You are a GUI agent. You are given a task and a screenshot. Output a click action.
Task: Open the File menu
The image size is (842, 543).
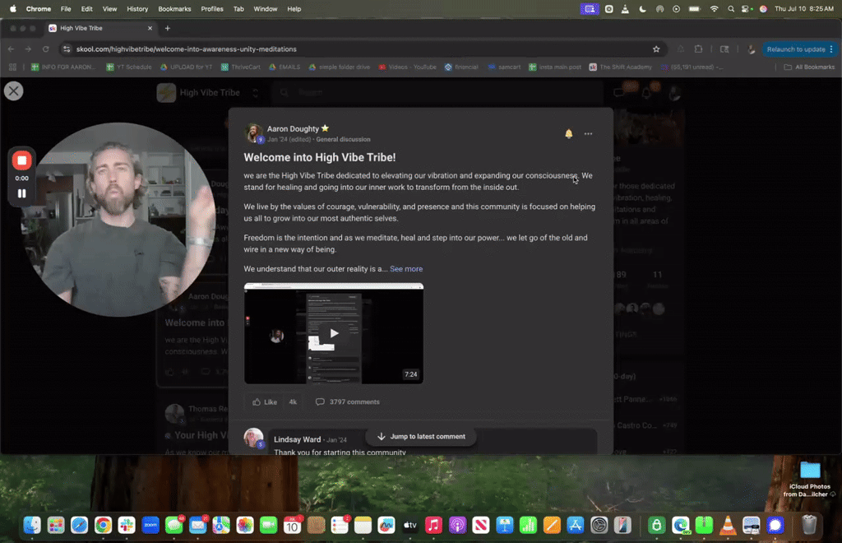pos(66,8)
